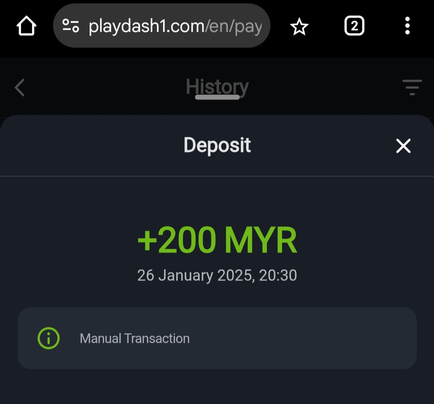Close the Deposit details sheet
Viewport: 434px width, 404px height.
tap(403, 146)
